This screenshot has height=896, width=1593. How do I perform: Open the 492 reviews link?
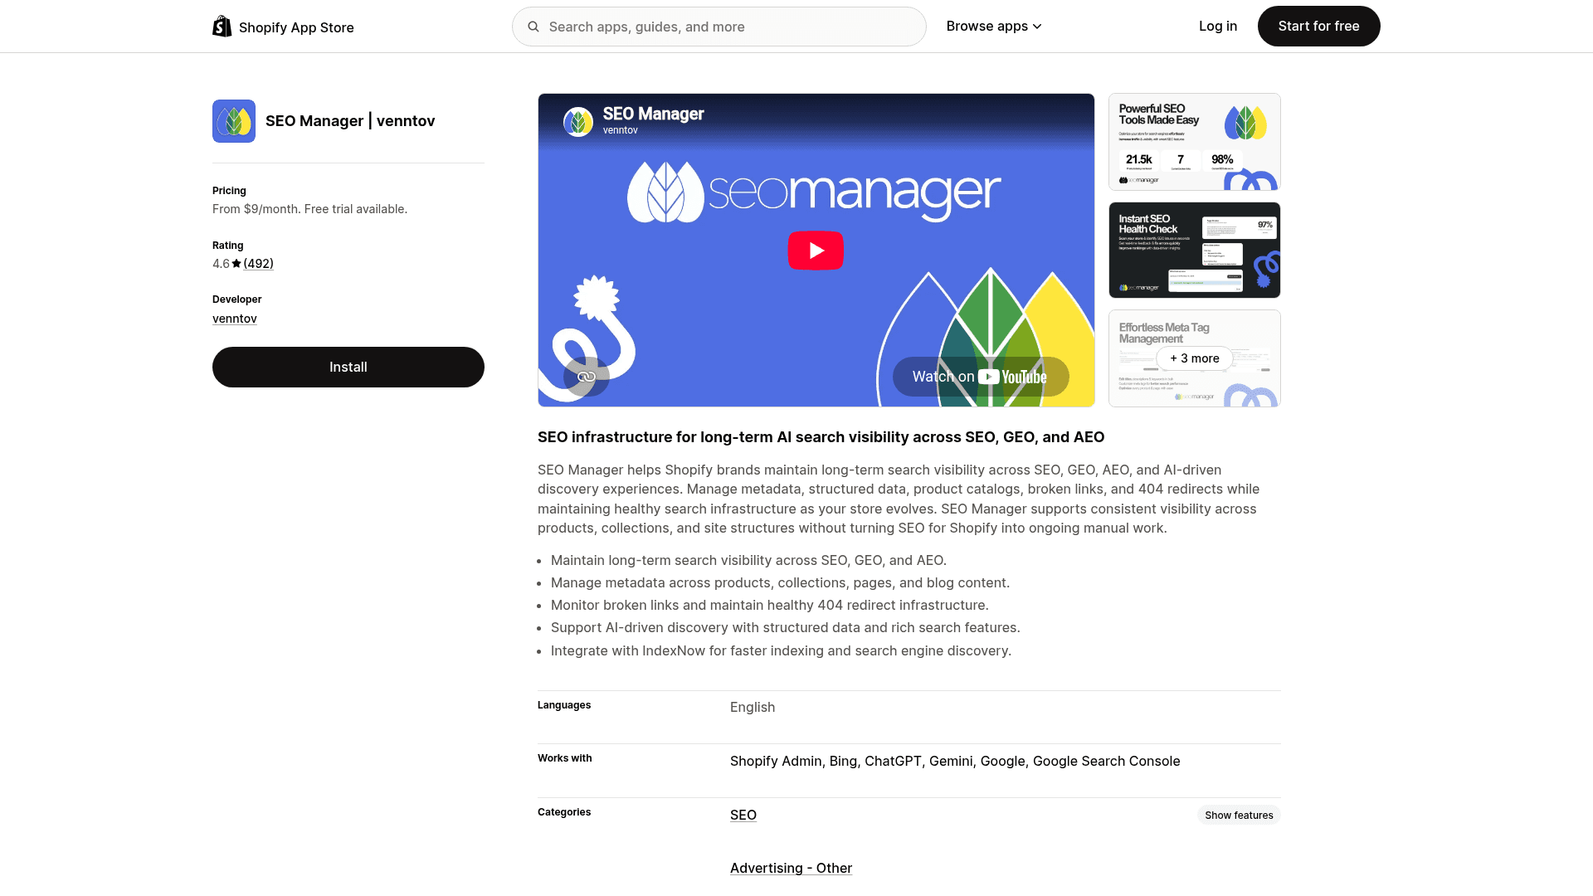258,264
